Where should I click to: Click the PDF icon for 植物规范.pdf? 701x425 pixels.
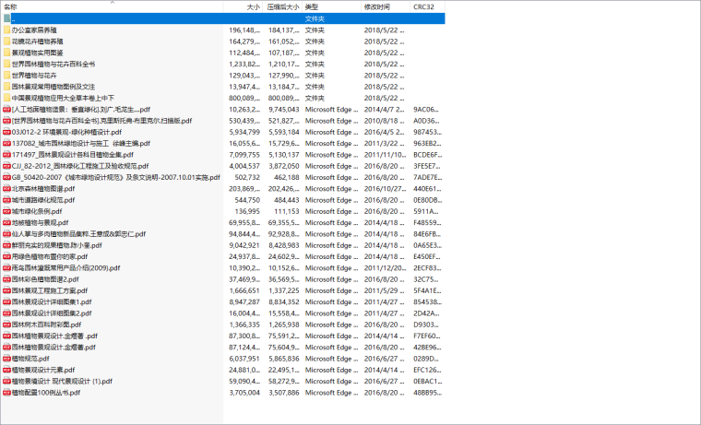click(6, 358)
